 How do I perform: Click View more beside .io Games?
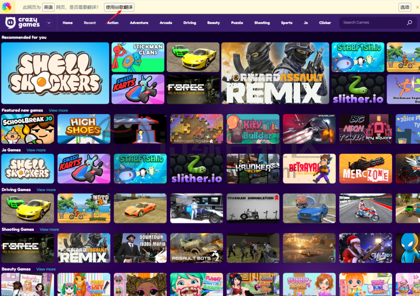pyautogui.click(x=36, y=150)
